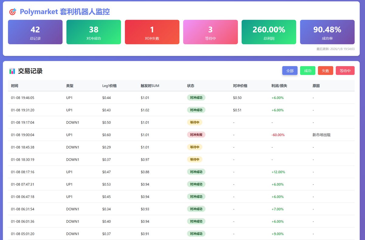Image resolution: width=365 pixels, height=240 pixels.
Task: Click the +12.00% profit value
Action: coord(278,172)
